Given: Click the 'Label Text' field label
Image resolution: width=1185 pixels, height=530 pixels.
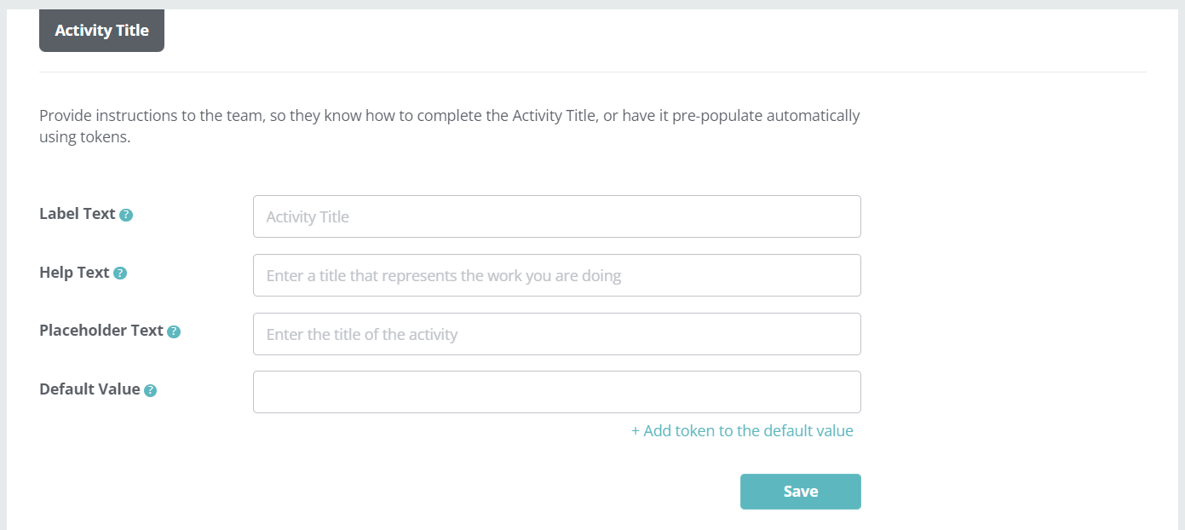Looking at the screenshot, I should coord(77,214).
